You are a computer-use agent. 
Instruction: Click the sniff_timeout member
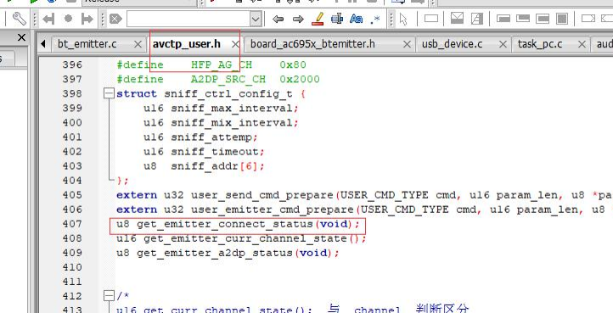(215, 152)
